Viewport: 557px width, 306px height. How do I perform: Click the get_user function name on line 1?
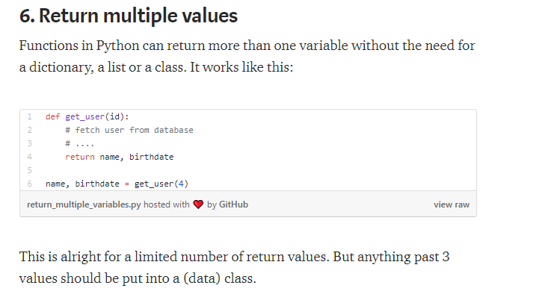(85, 116)
